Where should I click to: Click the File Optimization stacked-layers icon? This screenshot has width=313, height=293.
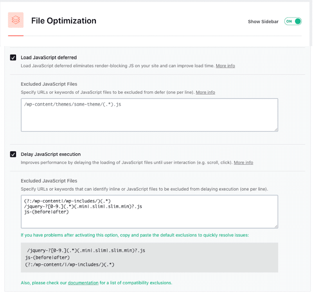click(16, 20)
